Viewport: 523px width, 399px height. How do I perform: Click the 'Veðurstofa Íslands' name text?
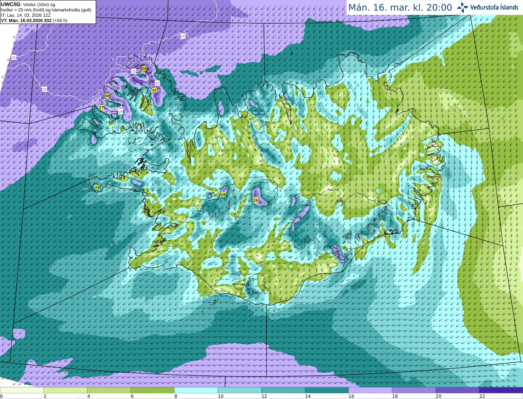pyautogui.click(x=494, y=7)
